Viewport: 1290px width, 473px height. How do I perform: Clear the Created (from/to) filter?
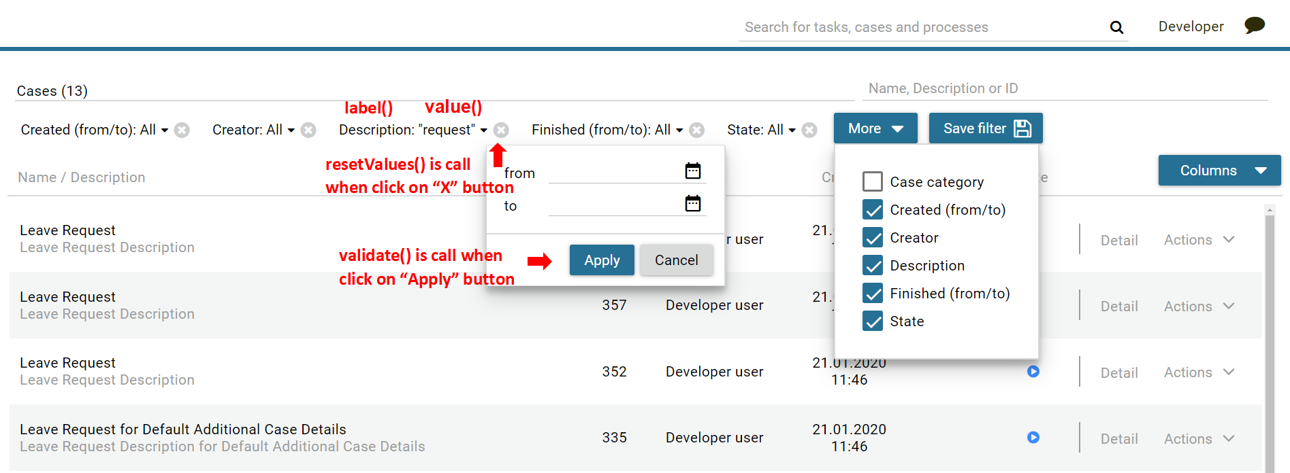point(182,130)
